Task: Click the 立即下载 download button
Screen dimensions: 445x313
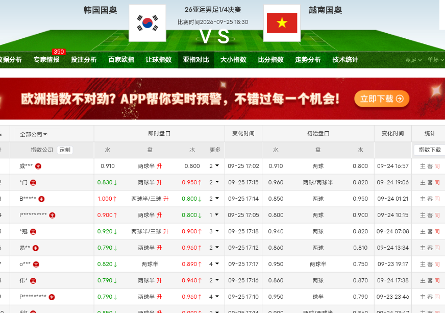Action: 381,99
